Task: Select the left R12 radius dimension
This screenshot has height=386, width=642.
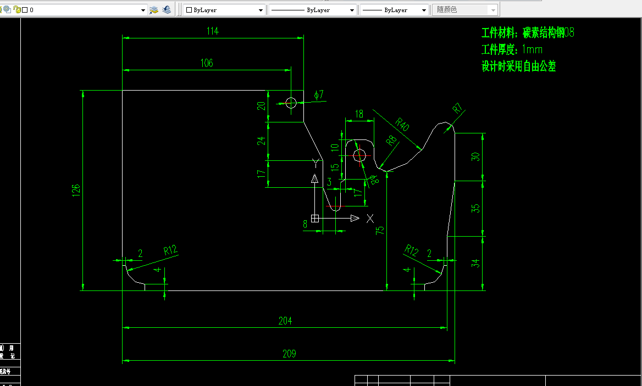Action: (x=170, y=250)
